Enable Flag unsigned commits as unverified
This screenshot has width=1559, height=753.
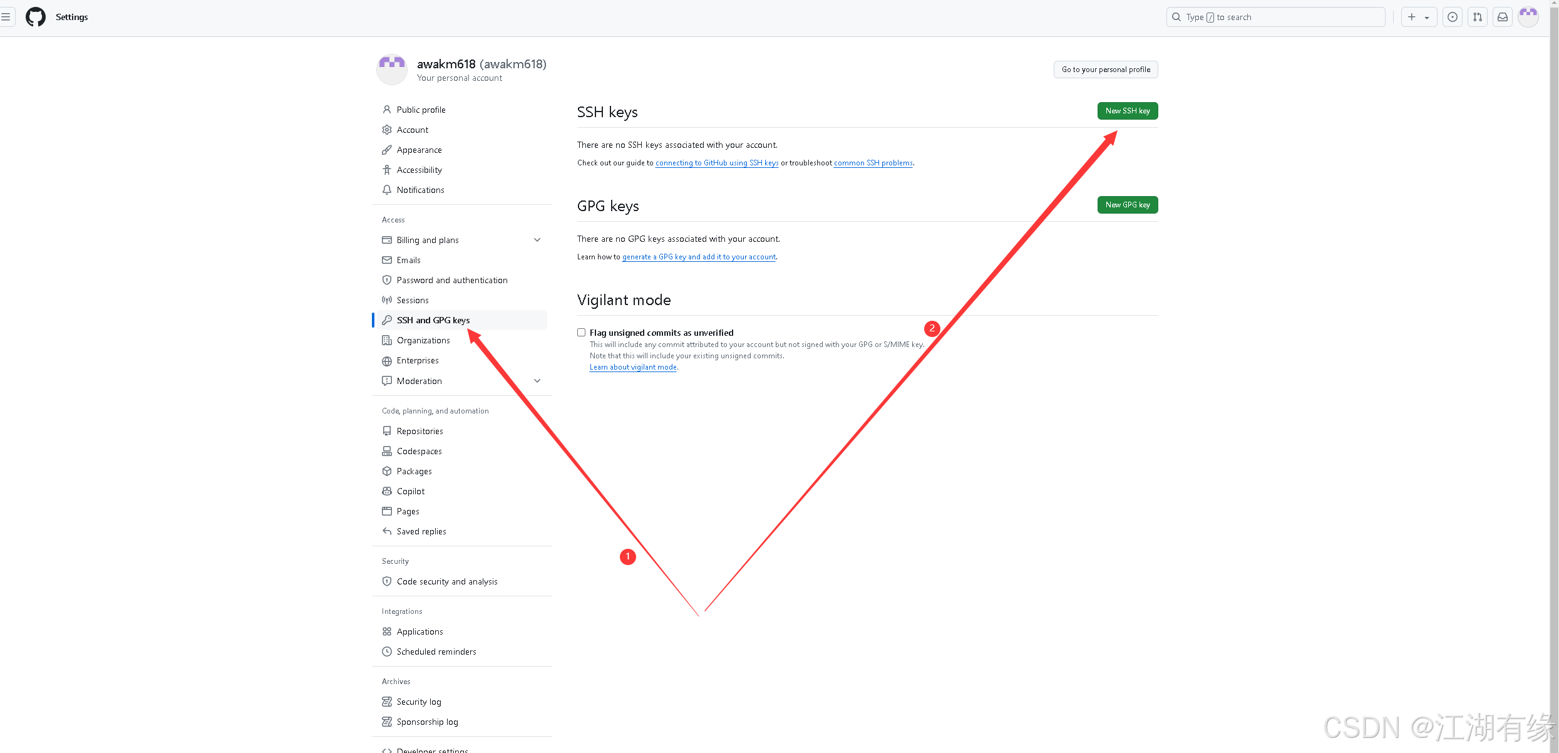coord(582,333)
